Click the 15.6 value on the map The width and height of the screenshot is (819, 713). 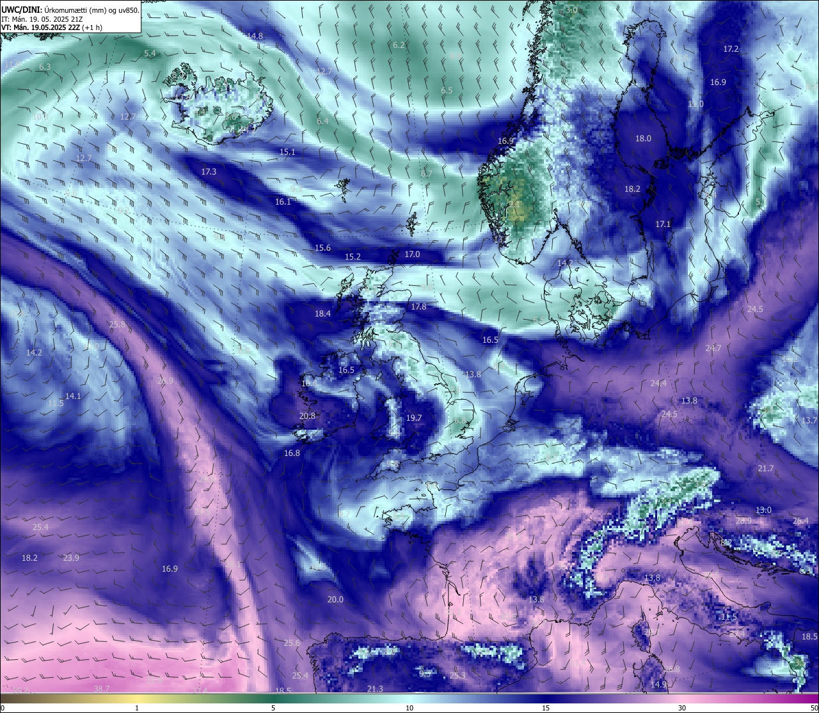(x=322, y=247)
